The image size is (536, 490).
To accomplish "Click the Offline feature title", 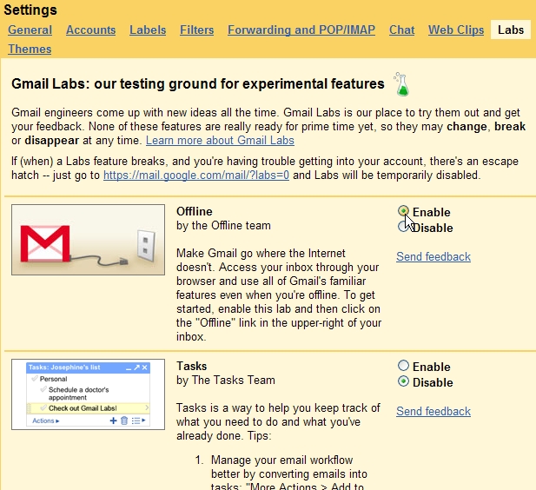I will pos(195,211).
